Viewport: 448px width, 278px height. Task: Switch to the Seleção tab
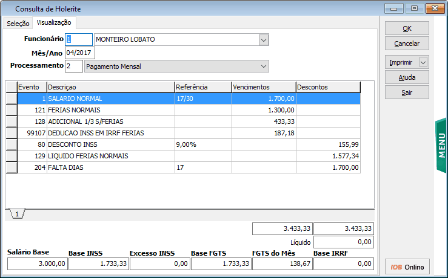18,24
